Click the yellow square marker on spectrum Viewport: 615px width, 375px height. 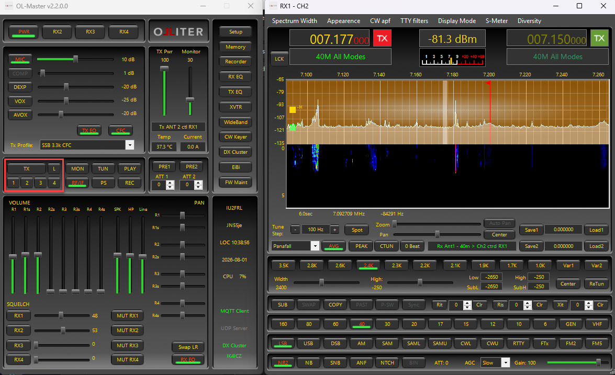(x=292, y=110)
